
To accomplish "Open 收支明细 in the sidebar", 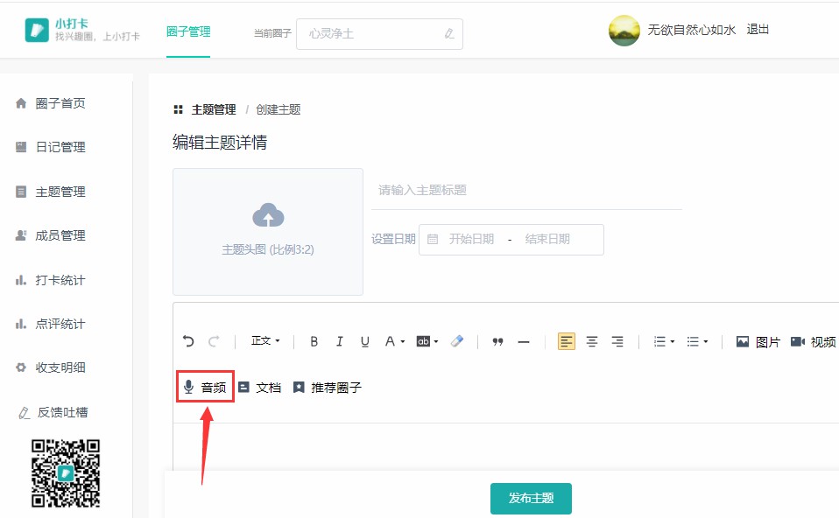I will click(51, 367).
